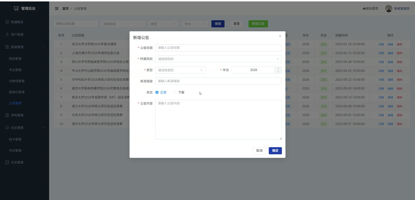Click title 清华大学2026年硕士研究生招生简章

97,124
